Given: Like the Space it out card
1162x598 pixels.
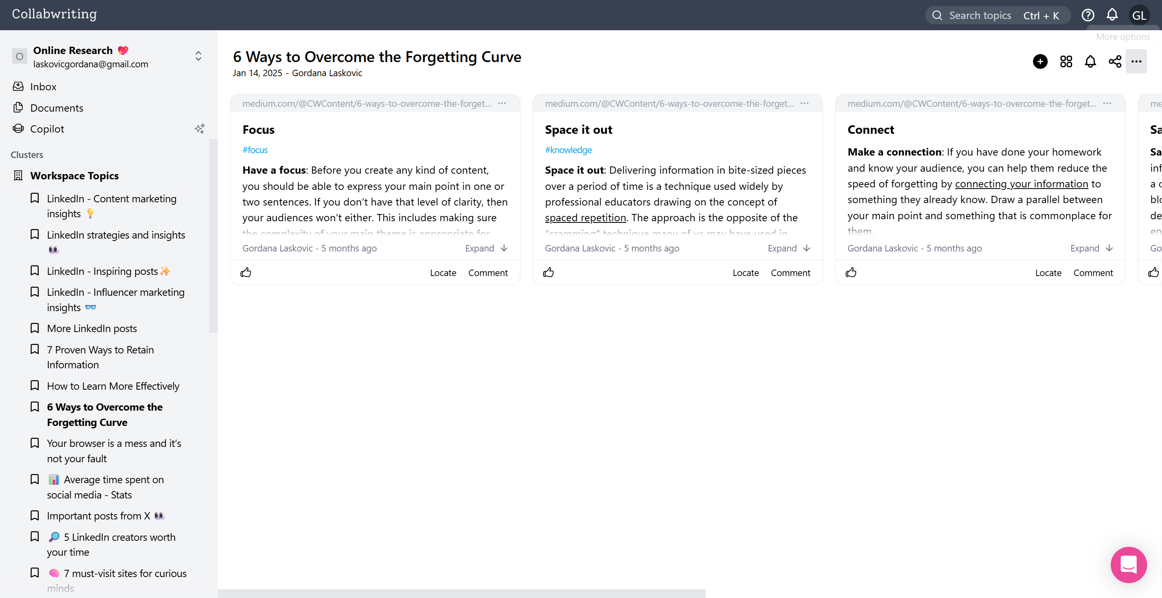Looking at the screenshot, I should point(549,273).
